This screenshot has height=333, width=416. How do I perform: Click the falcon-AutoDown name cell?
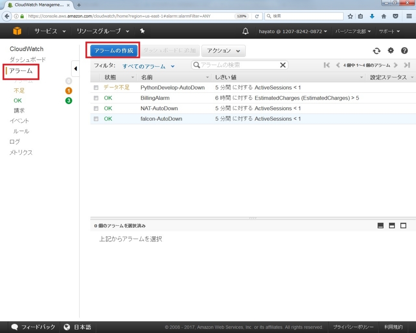click(161, 119)
